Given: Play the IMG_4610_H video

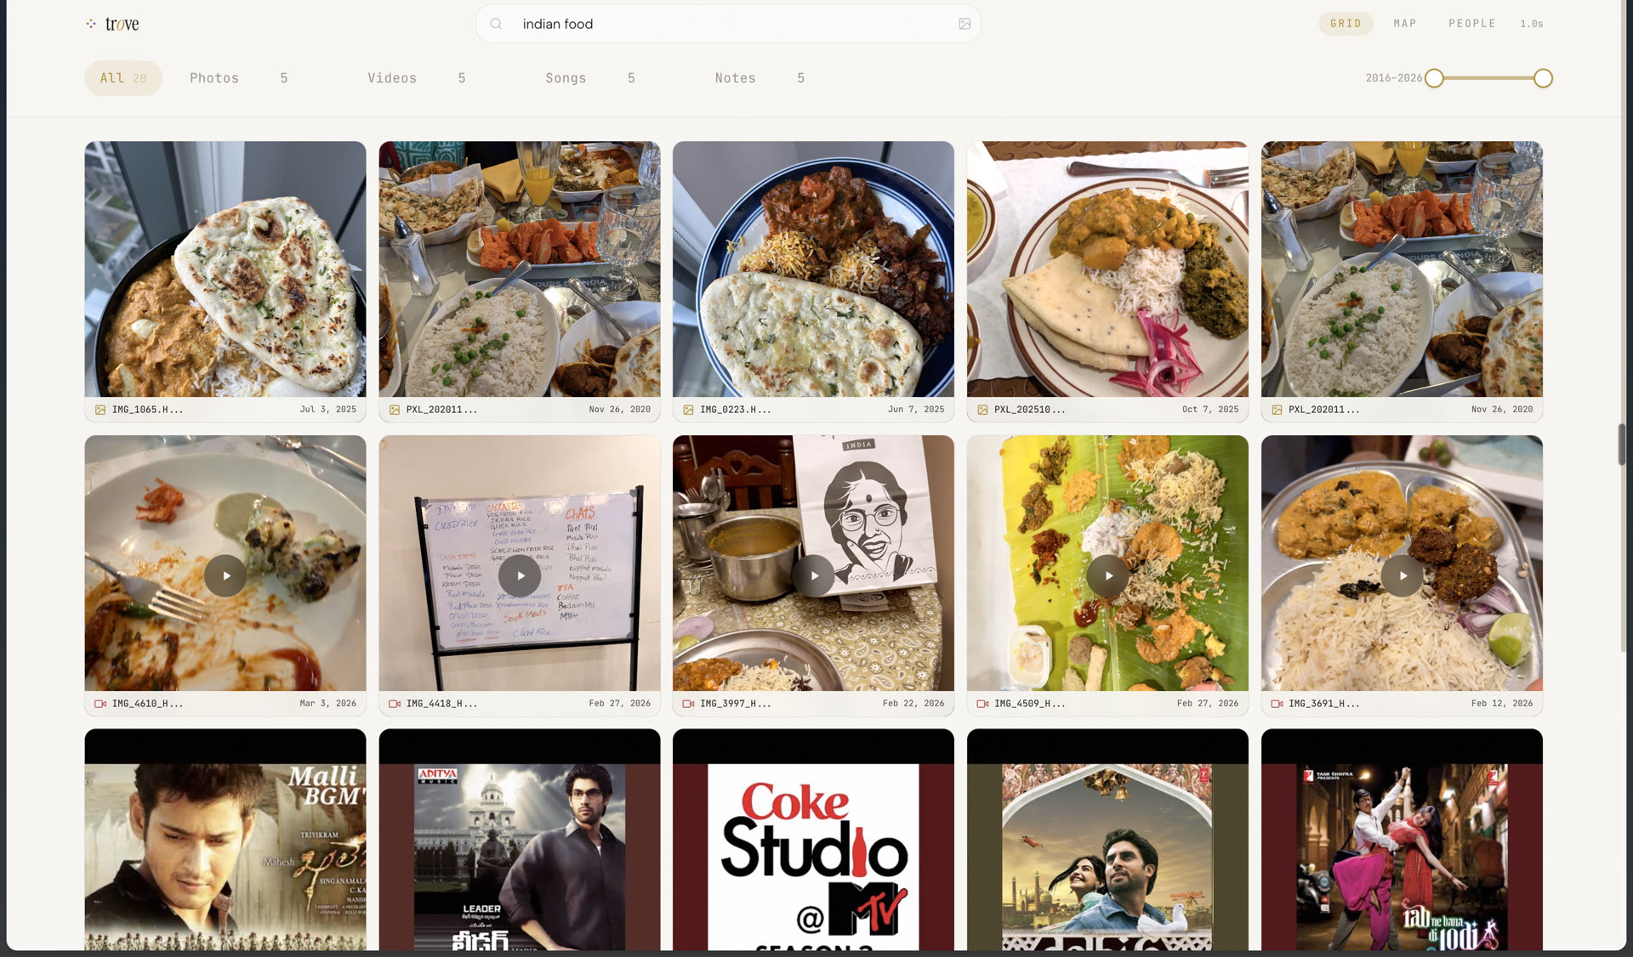Looking at the screenshot, I should click(x=225, y=575).
